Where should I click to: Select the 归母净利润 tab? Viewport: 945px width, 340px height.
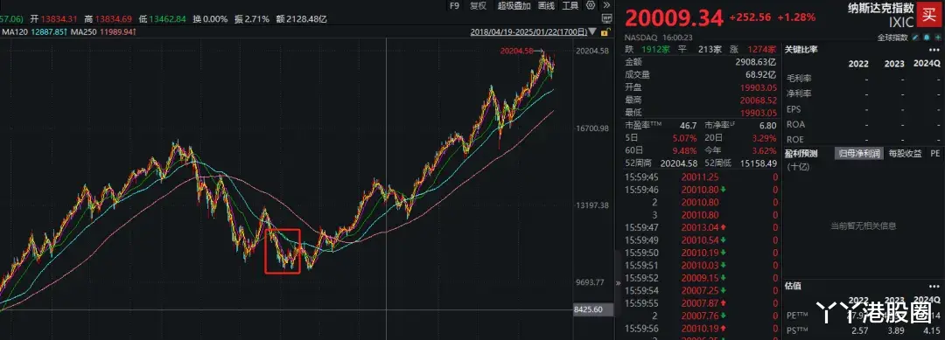[859, 154]
